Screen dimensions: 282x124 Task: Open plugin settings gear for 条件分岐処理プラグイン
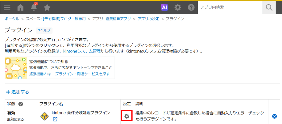tap(126, 116)
